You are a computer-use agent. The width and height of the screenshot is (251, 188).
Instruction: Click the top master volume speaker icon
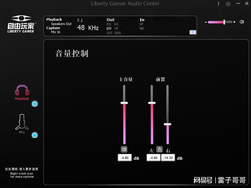coord(242,22)
